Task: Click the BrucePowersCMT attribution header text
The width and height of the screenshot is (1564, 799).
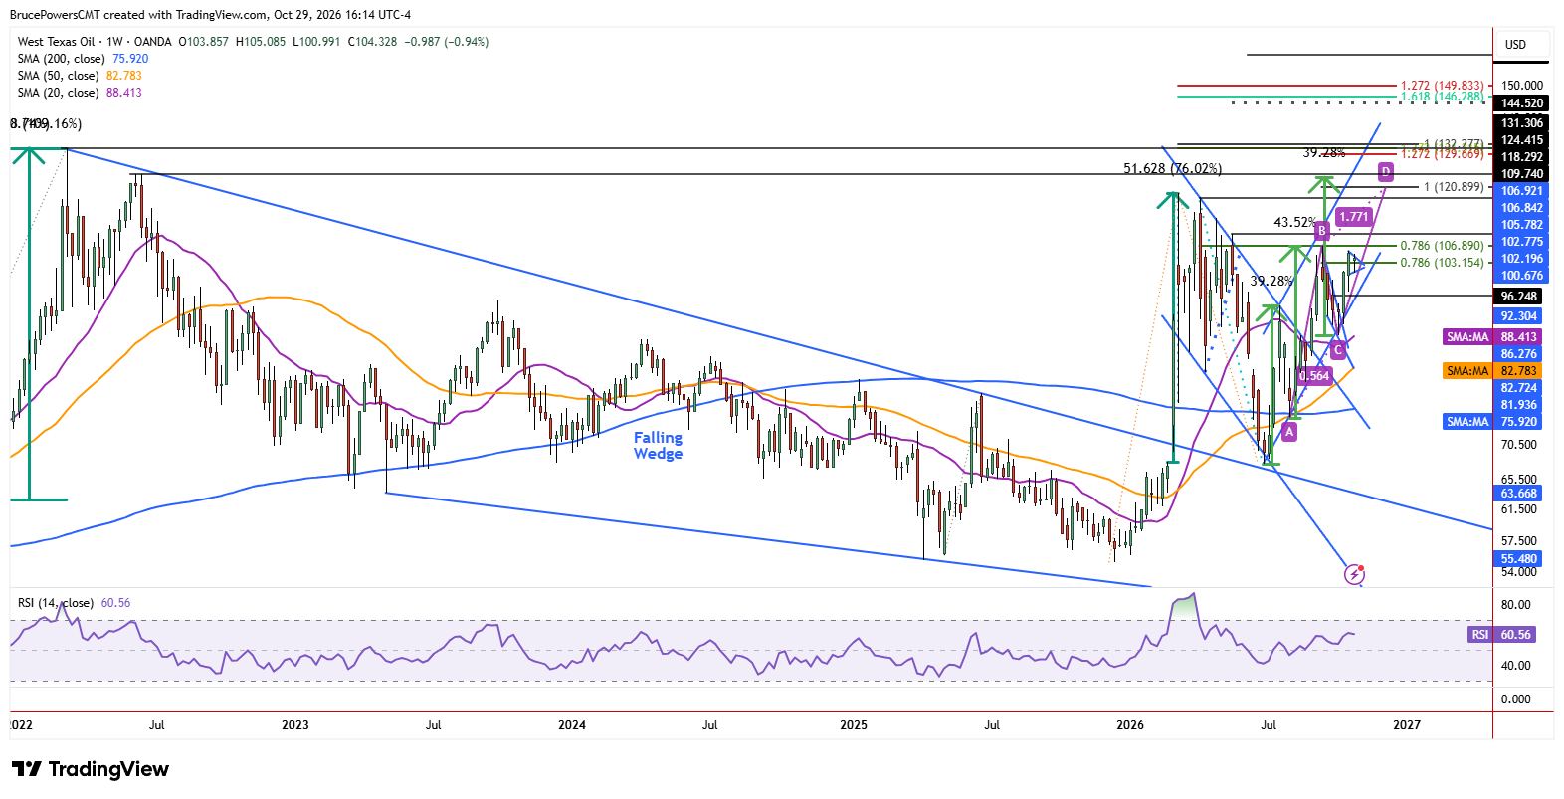Action: [x=210, y=15]
